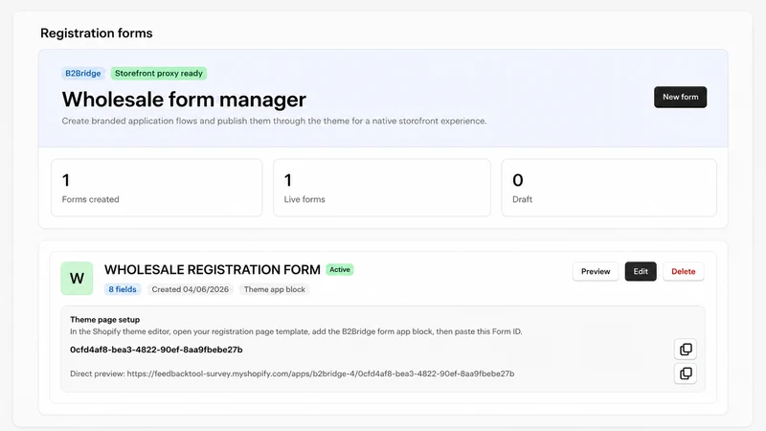Open the Live forms stat card
766x431 pixels.
(x=381, y=188)
